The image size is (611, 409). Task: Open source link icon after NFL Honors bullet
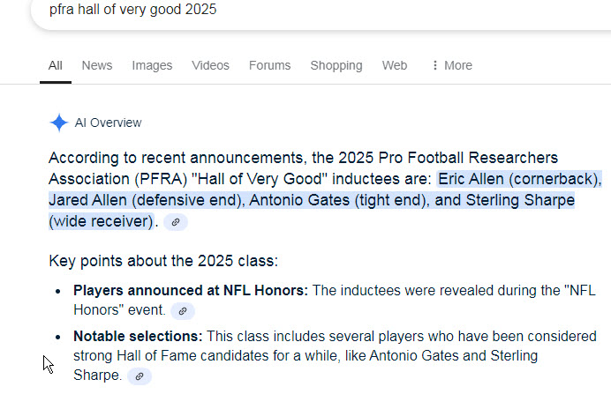click(x=183, y=311)
